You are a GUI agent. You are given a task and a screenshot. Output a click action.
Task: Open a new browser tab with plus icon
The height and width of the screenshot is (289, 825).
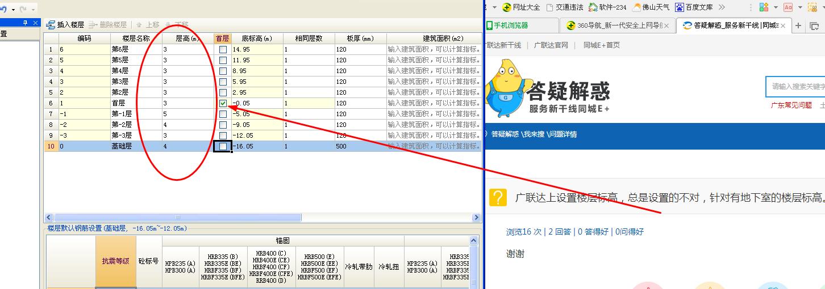[x=799, y=25]
